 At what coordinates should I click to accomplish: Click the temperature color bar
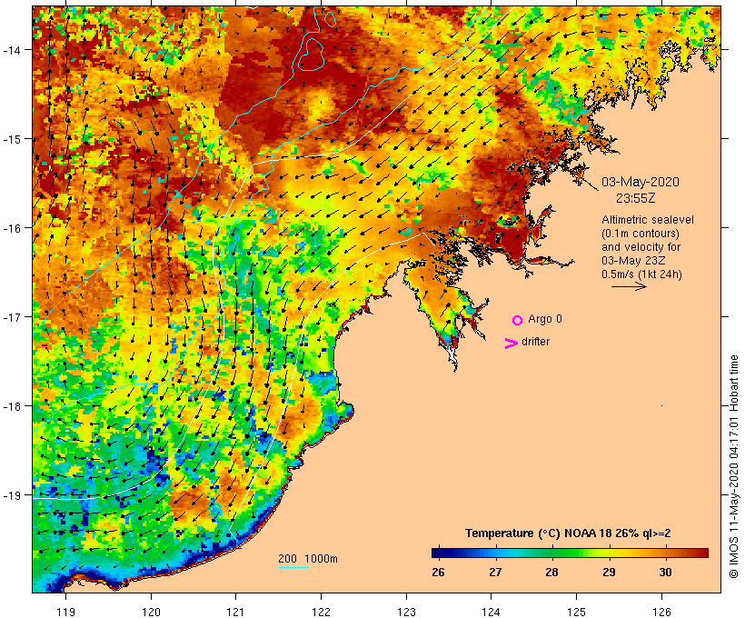(x=570, y=553)
